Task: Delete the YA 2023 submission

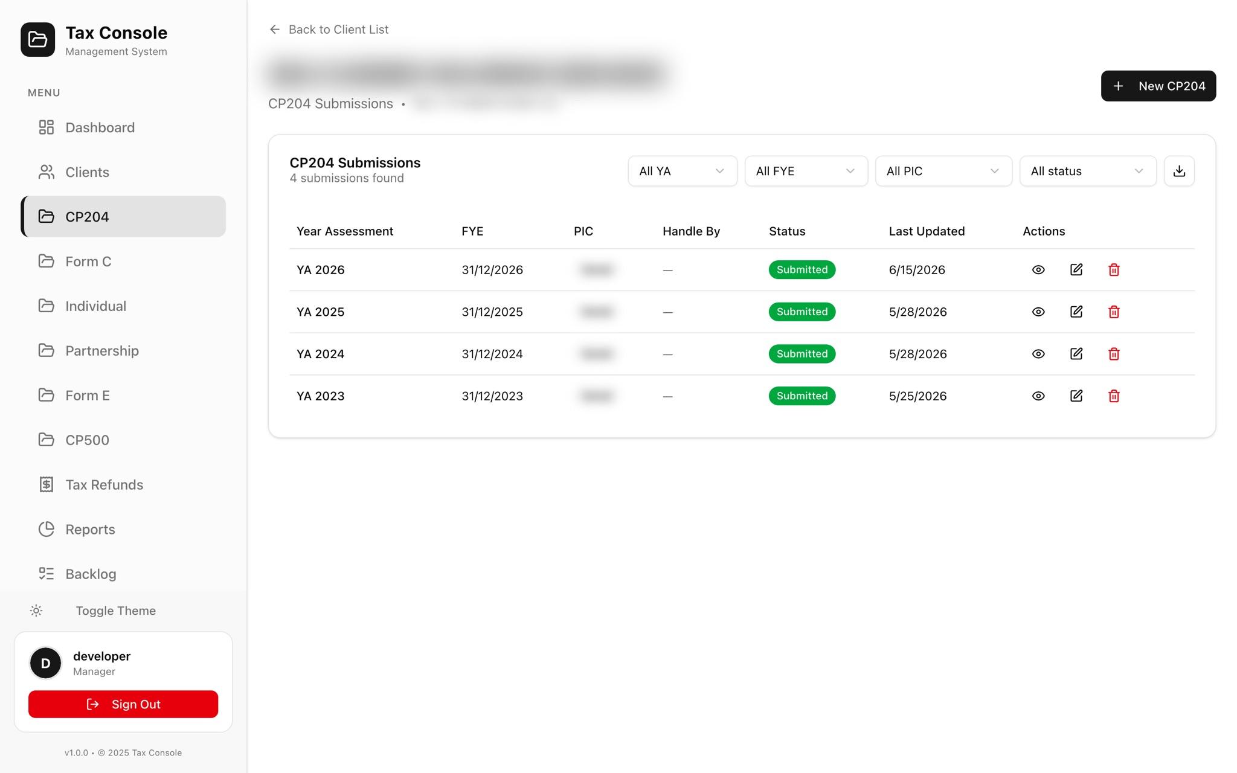Action: [1114, 396]
